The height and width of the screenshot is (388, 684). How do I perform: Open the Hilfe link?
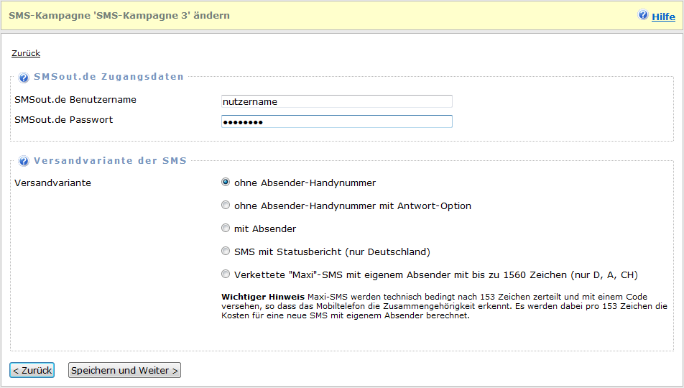(x=663, y=16)
